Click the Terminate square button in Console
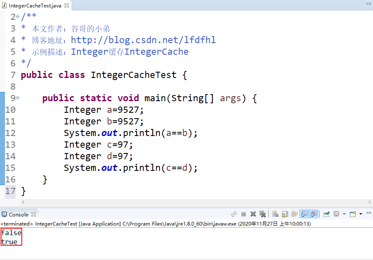The image size is (373, 260). pyautogui.click(x=243, y=214)
